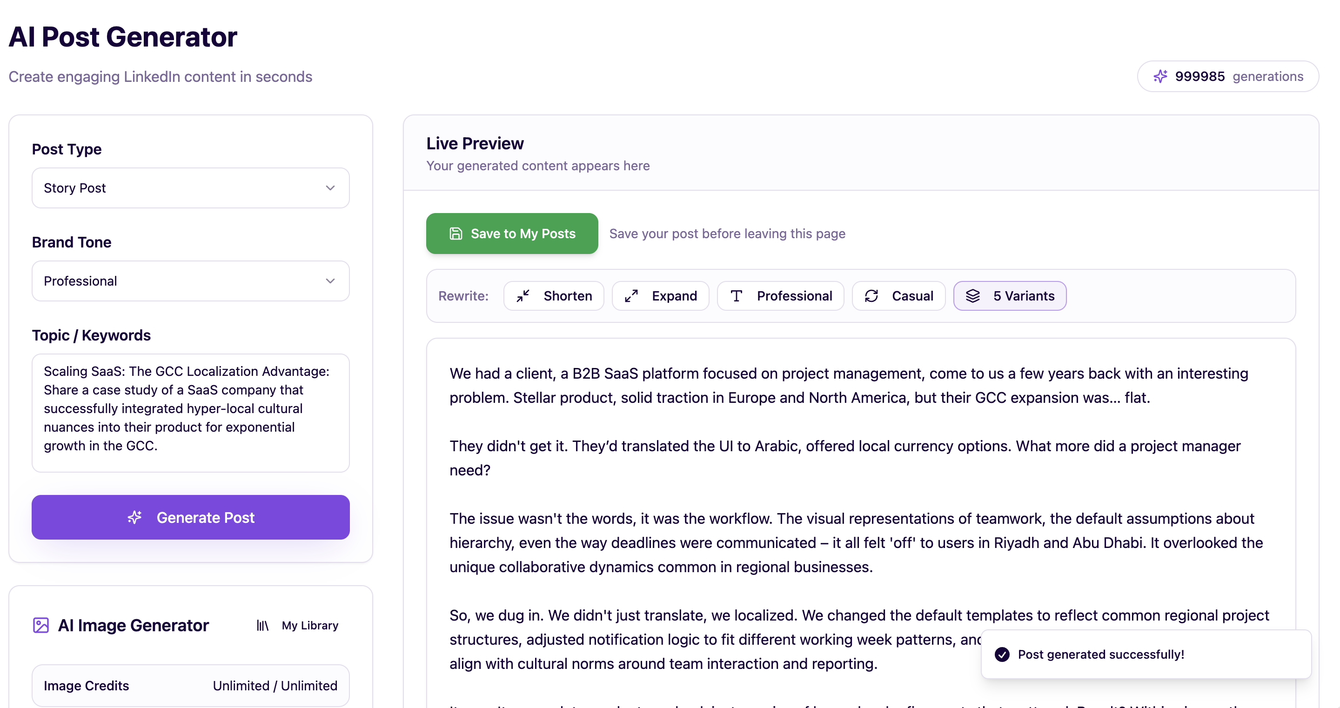Edit the Topic / Keywords text field
Image resolution: width=1340 pixels, height=708 pixels.
click(190, 414)
